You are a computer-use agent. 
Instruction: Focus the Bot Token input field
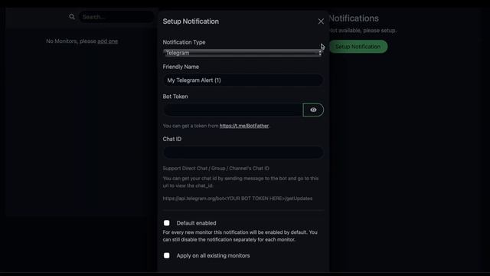[x=233, y=110]
